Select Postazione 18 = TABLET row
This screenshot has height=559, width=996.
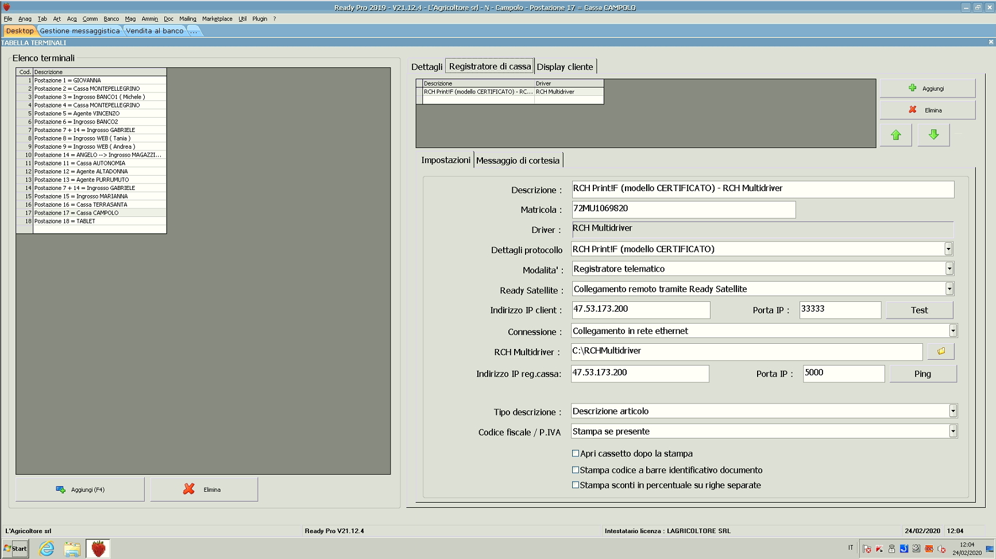tap(92, 221)
